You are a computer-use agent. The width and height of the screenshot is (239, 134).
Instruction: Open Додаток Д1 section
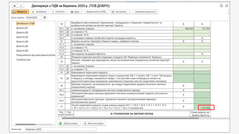(22, 28)
